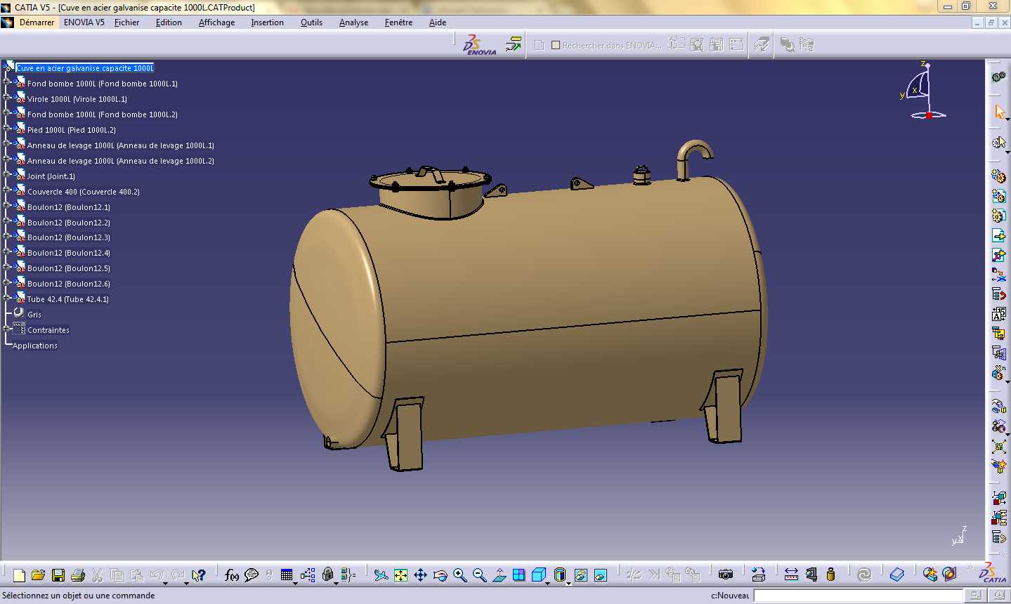Expand the Tube 42.4.1 node

6,297
